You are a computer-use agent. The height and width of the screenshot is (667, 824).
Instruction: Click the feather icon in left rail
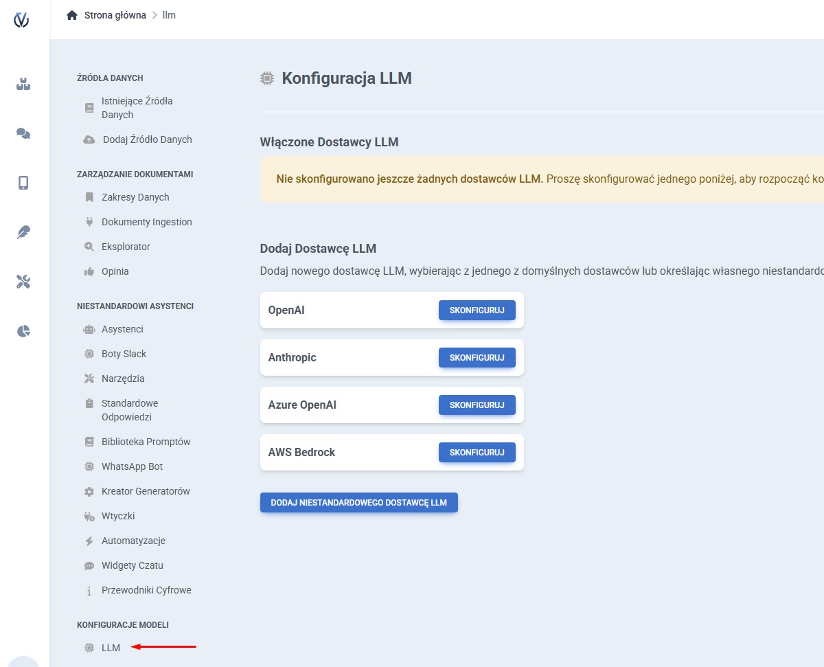23,232
